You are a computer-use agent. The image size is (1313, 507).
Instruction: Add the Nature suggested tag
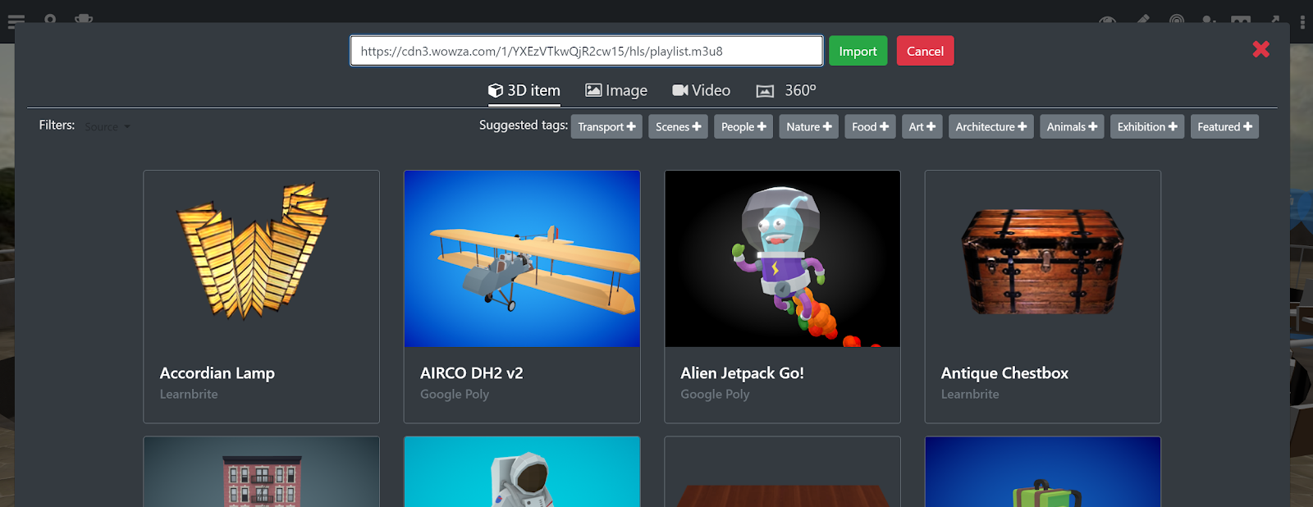[x=809, y=126]
